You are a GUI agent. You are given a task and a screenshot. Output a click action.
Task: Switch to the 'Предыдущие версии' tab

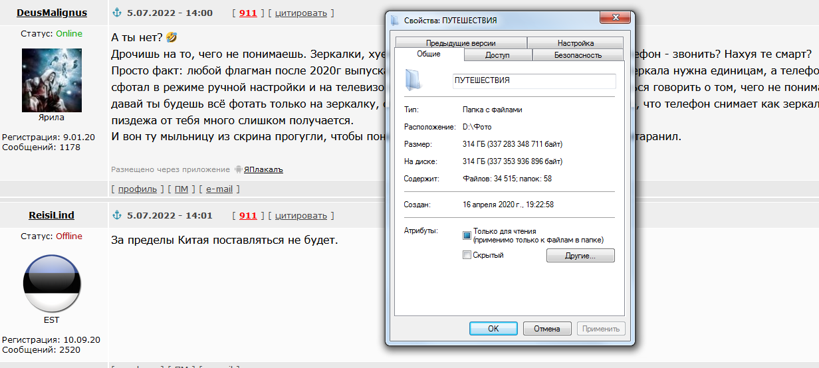click(461, 43)
